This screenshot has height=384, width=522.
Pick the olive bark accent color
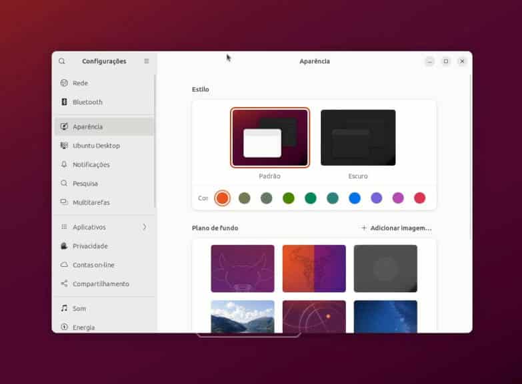(x=245, y=198)
